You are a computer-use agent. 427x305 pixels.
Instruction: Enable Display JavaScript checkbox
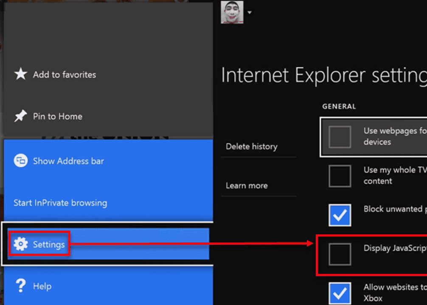coord(340,254)
